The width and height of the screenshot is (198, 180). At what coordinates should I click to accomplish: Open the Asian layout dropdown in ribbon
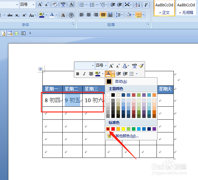(128, 5)
